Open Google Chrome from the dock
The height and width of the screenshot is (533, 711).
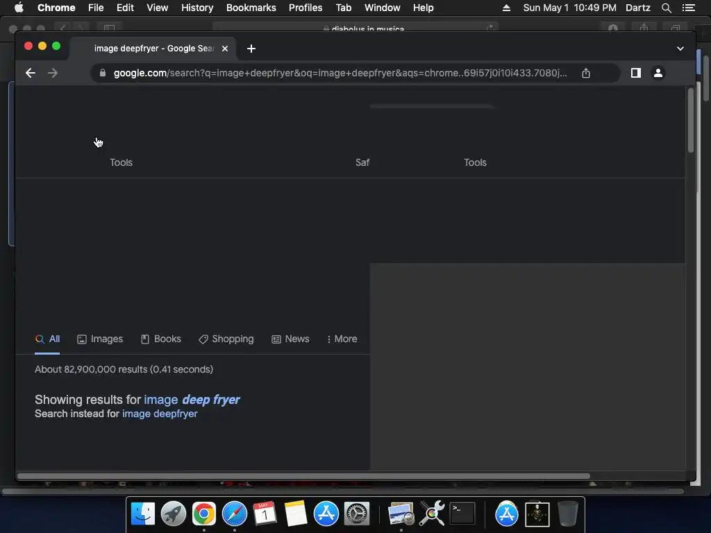tap(203, 514)
